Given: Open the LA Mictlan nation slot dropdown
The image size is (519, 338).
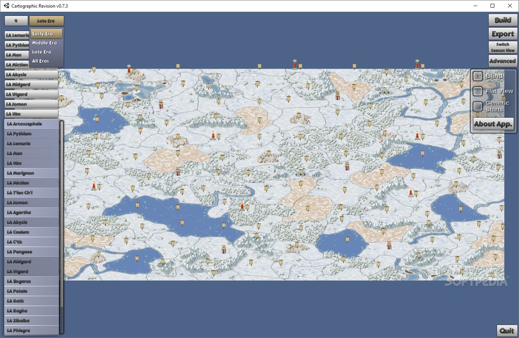Looking at the screenshot, I should click(x=17, y=65).
